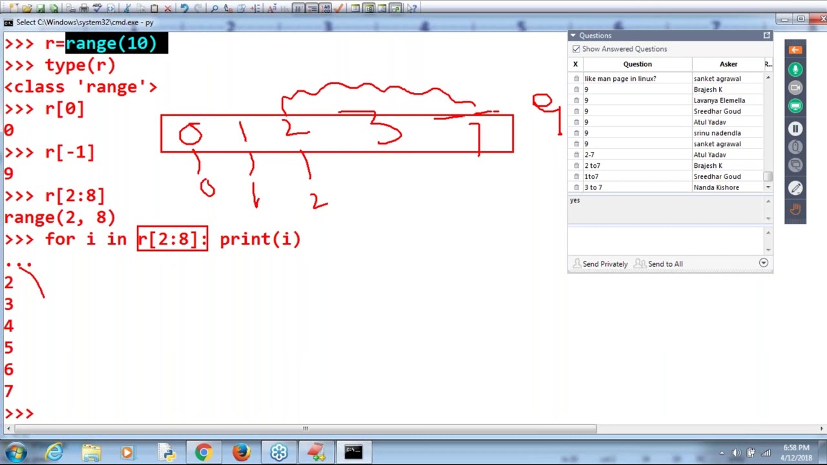Delete the '2 to7' question using its trash icon
This screenshot has height=465, width=827.
click(576, 166)
